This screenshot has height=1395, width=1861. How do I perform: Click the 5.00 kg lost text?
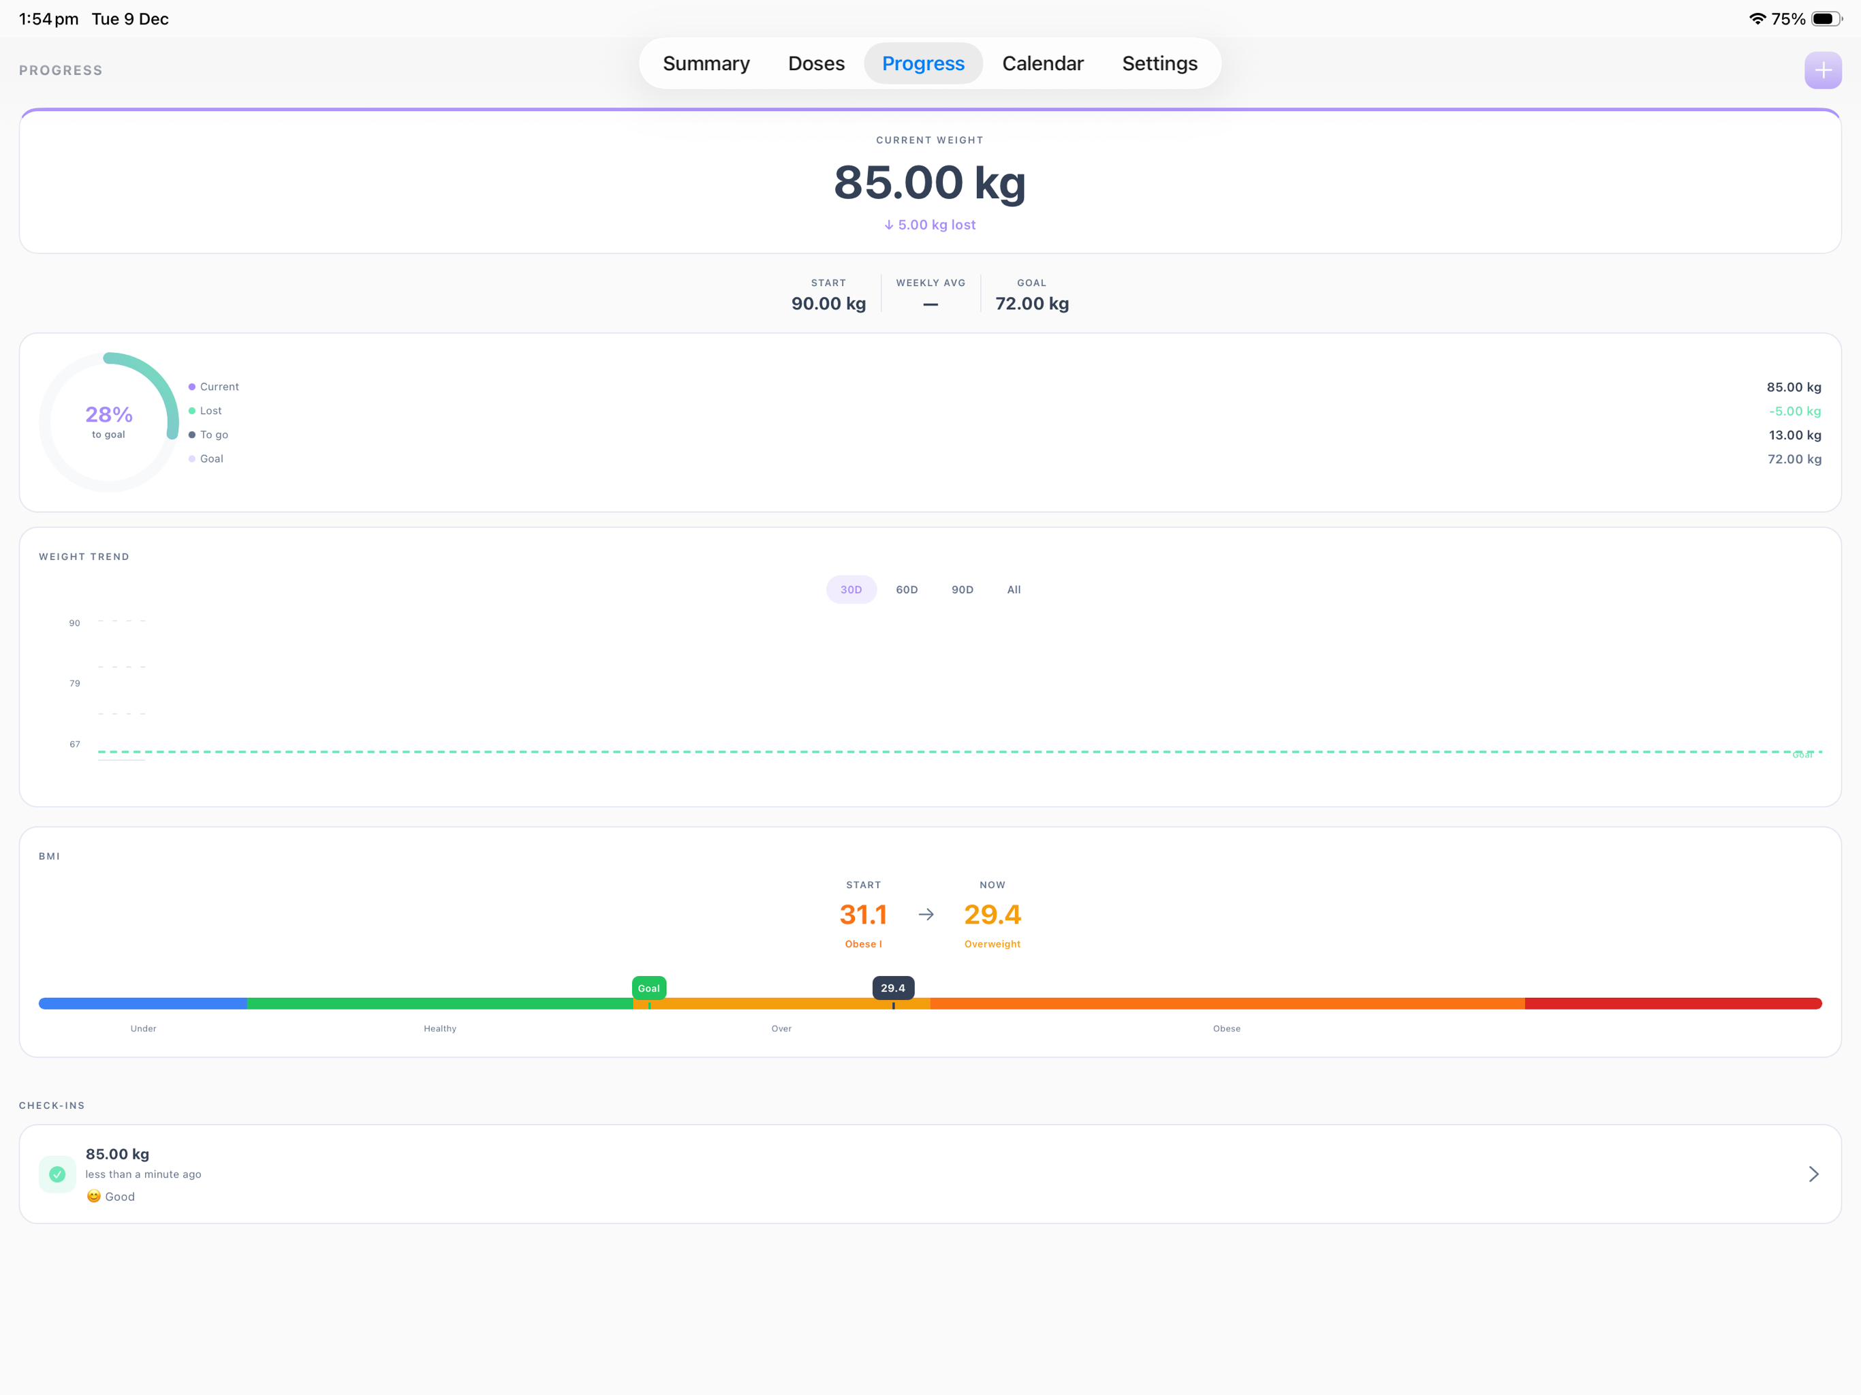coord(937,225)
